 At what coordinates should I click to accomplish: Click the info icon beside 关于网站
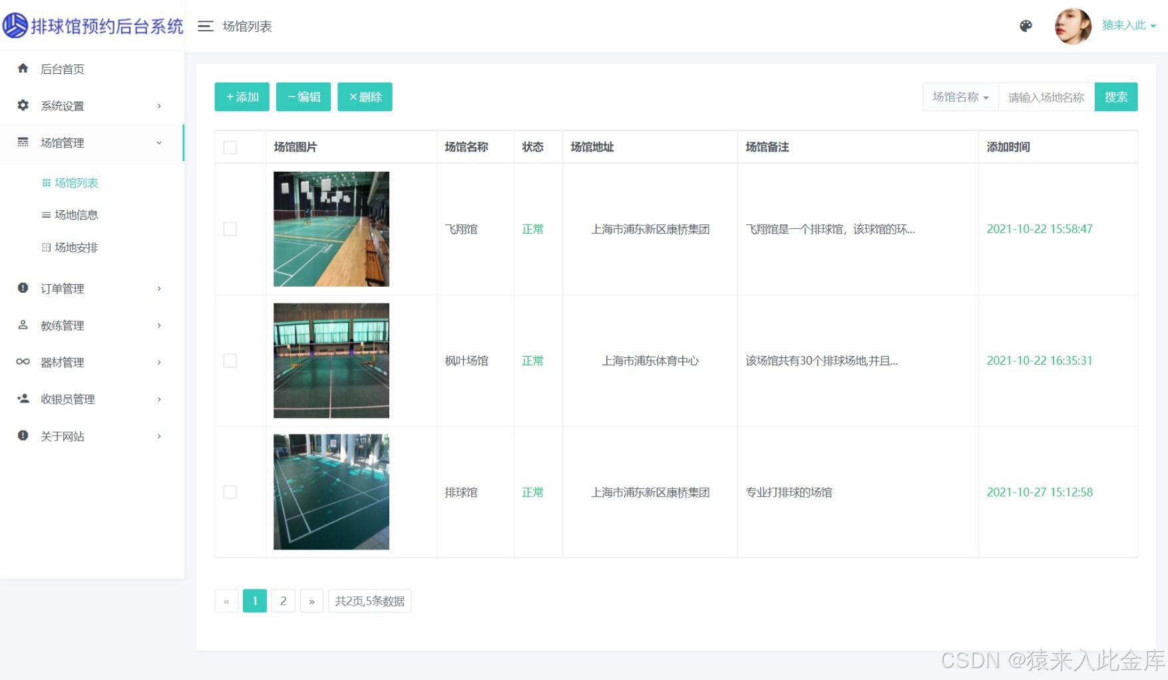click(x=23, y=436)
